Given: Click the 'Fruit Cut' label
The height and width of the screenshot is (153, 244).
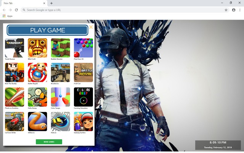Looking at the screenshot, I should [77, 83].
